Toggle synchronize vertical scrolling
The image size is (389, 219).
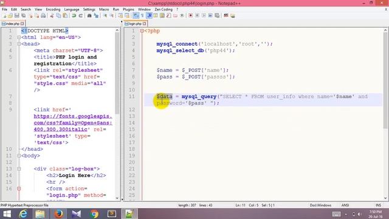tap(120, 16)
